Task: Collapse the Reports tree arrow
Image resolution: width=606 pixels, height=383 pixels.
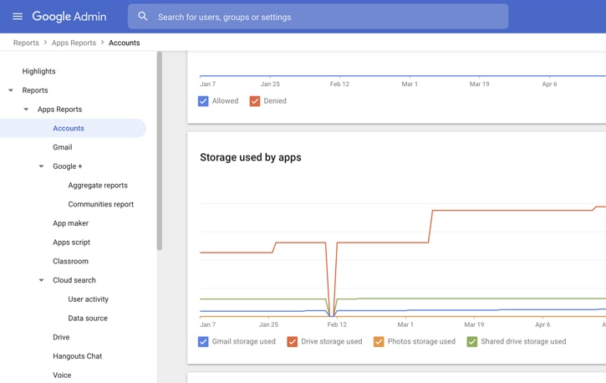Action: tap(11, 90)
